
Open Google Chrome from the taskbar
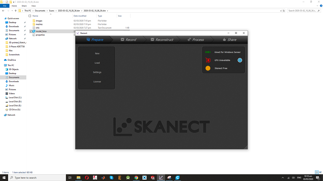click(136, 178)
